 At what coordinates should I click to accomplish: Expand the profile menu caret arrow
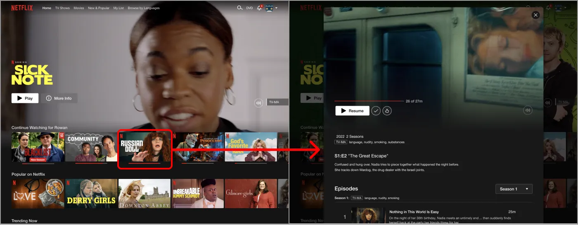tap(276, 8)
